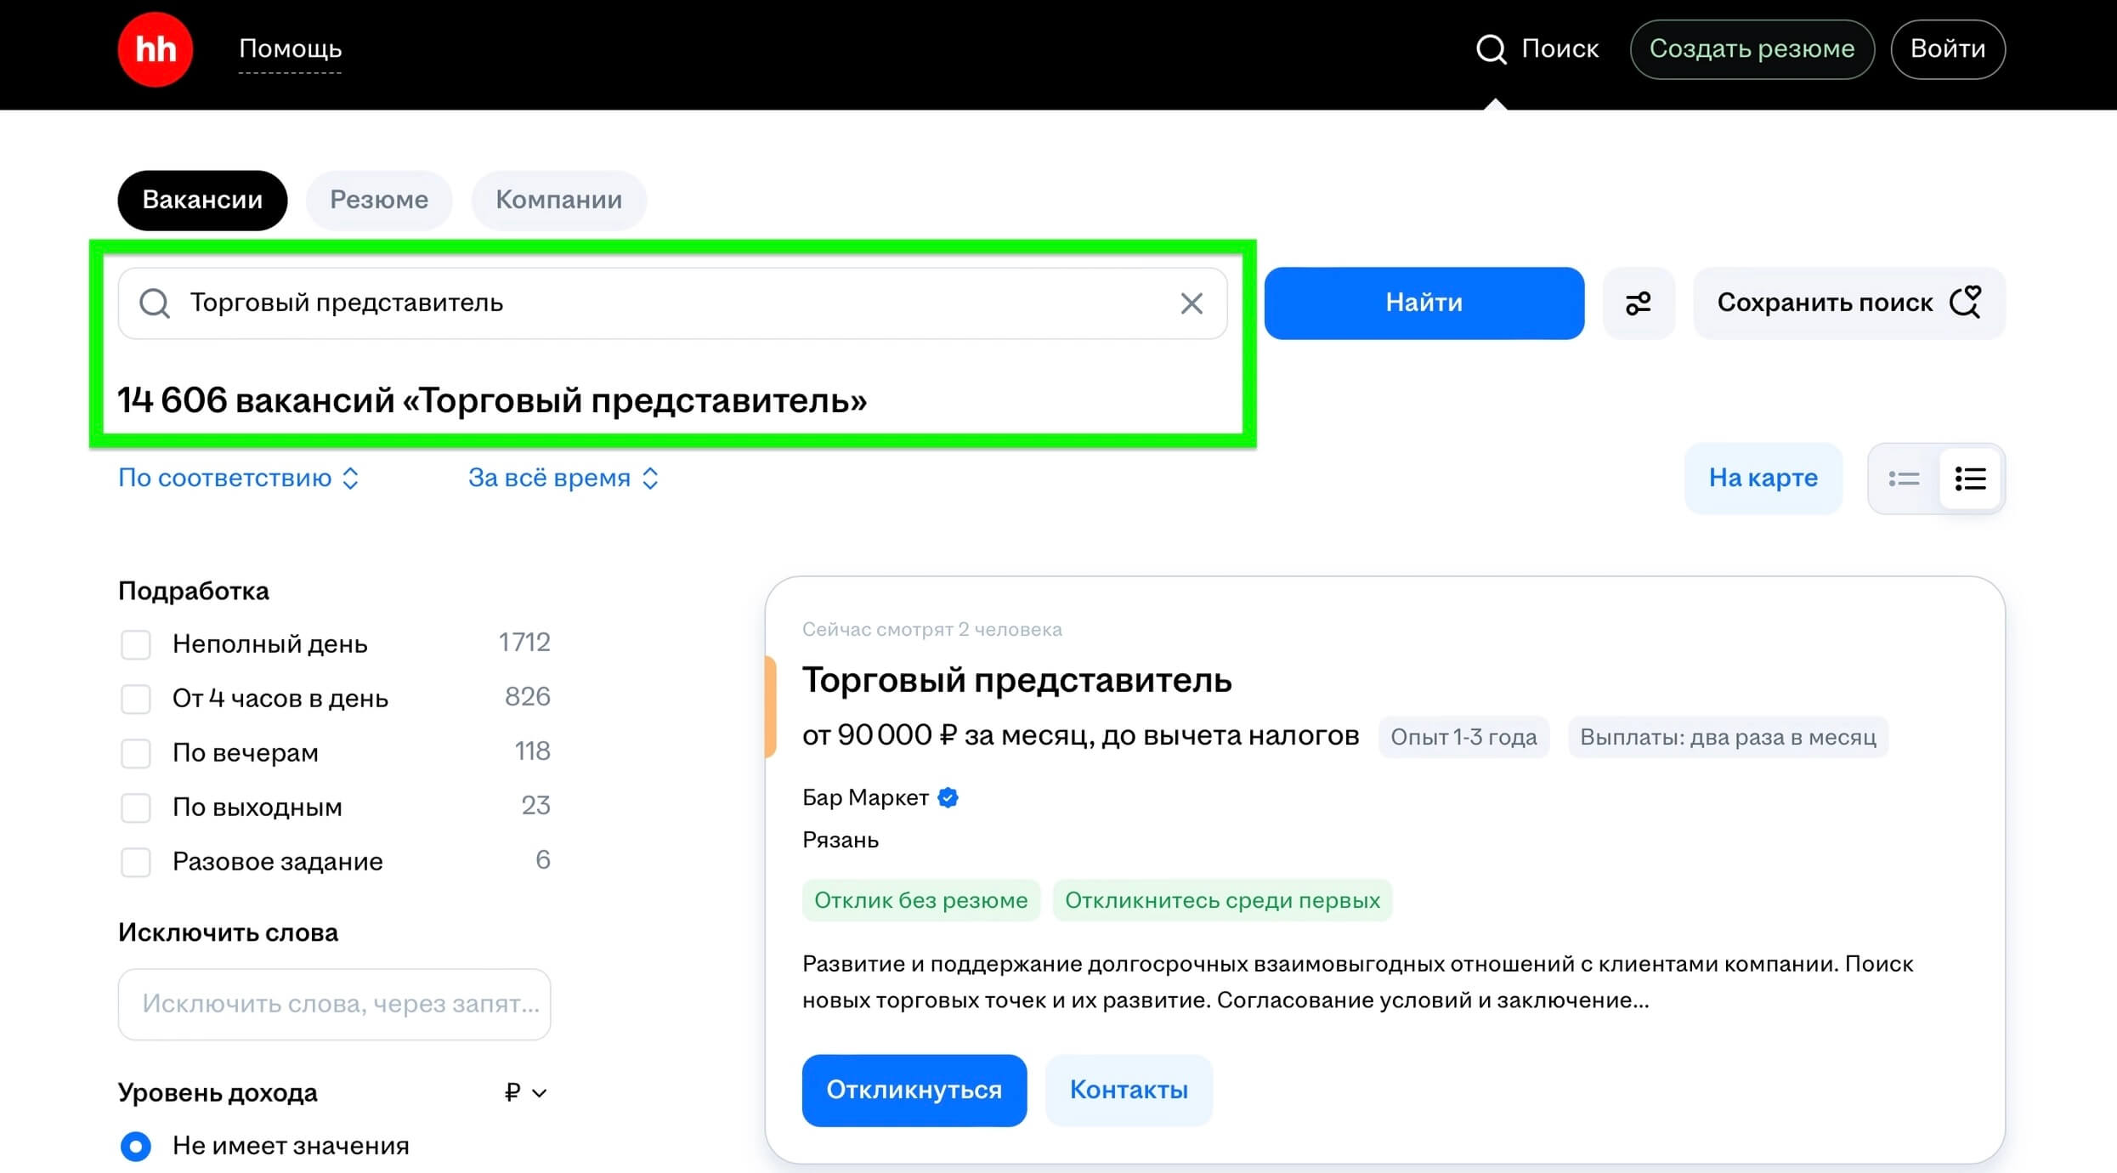Click the heart icon on Сохранить поиск

[1966, 302]
